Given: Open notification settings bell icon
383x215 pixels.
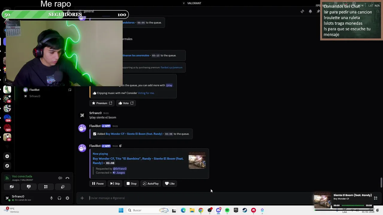Looking at the screenshot, I should tap(310, 11).
